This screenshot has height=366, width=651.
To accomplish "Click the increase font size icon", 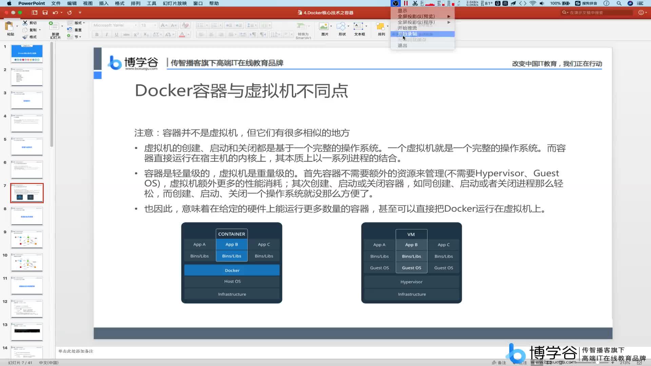I will tap(164, 25).
